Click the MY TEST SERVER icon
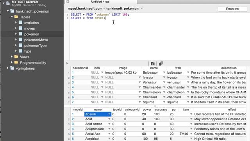Screen dimensions: 250x141 click(x=8, y=3)
